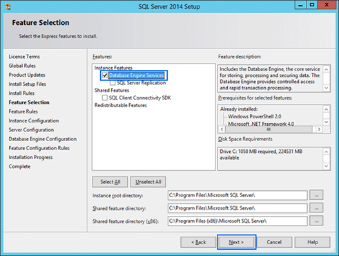
Task: Click Feature Rules step
Action: click(23, 111)
